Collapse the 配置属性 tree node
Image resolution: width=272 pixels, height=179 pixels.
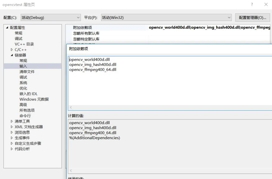[x=7, y=28]
